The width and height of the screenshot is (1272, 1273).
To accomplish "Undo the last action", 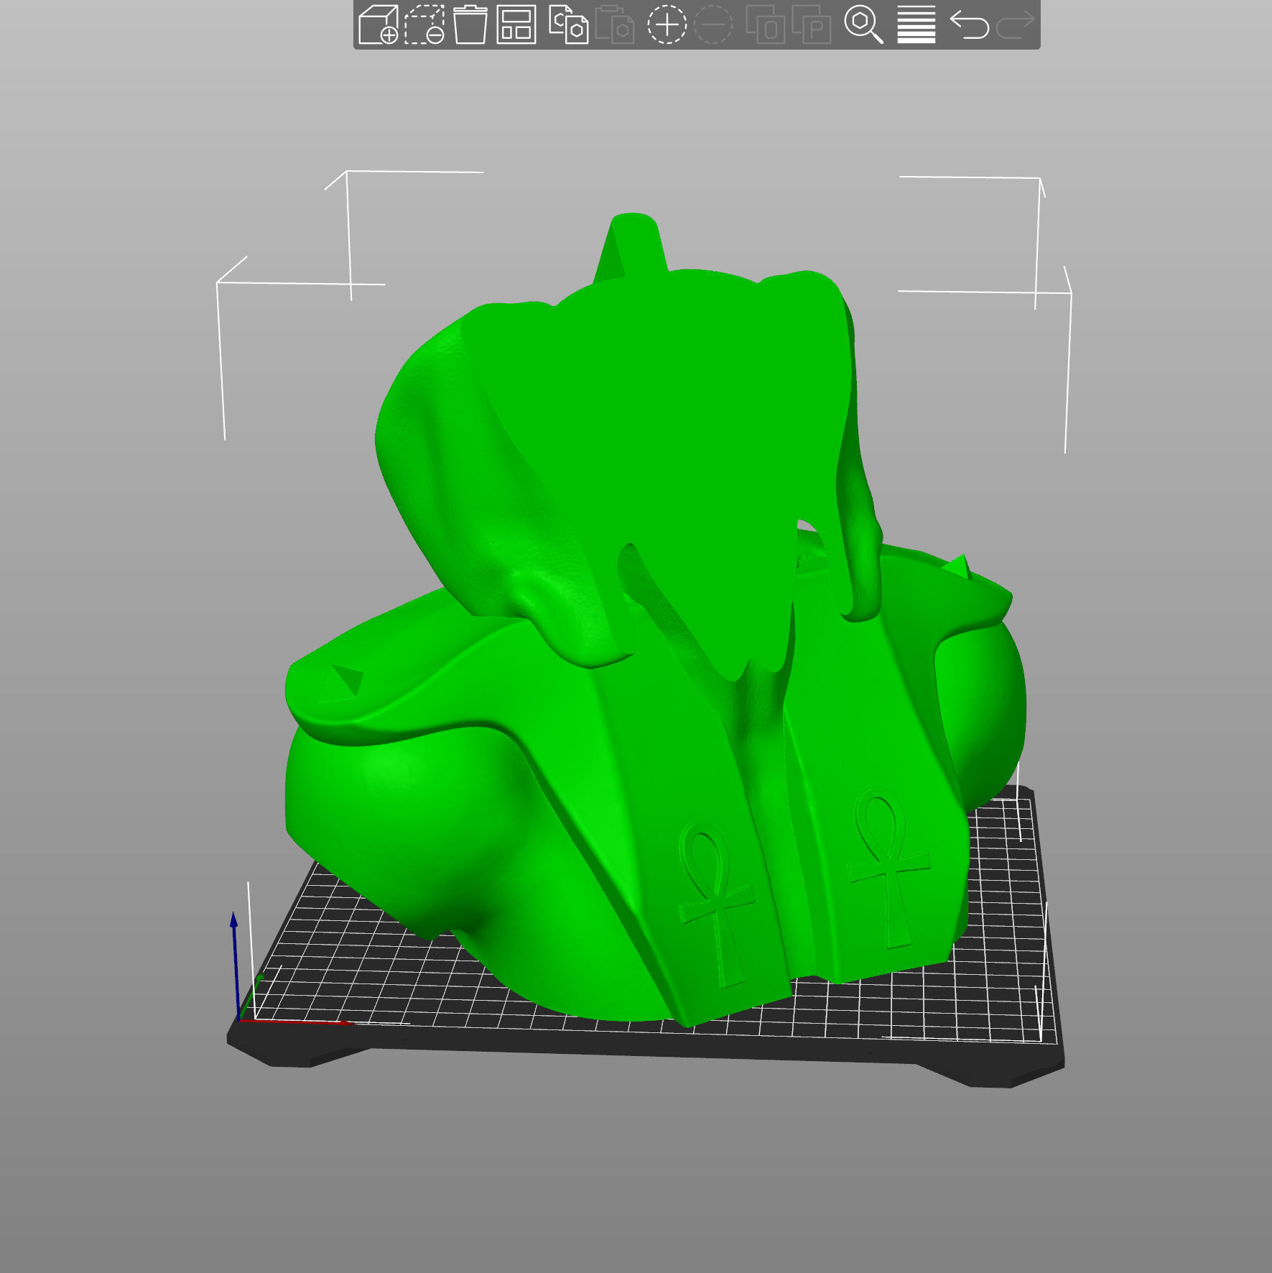I will pyautogui.click(x=969, y=24).
